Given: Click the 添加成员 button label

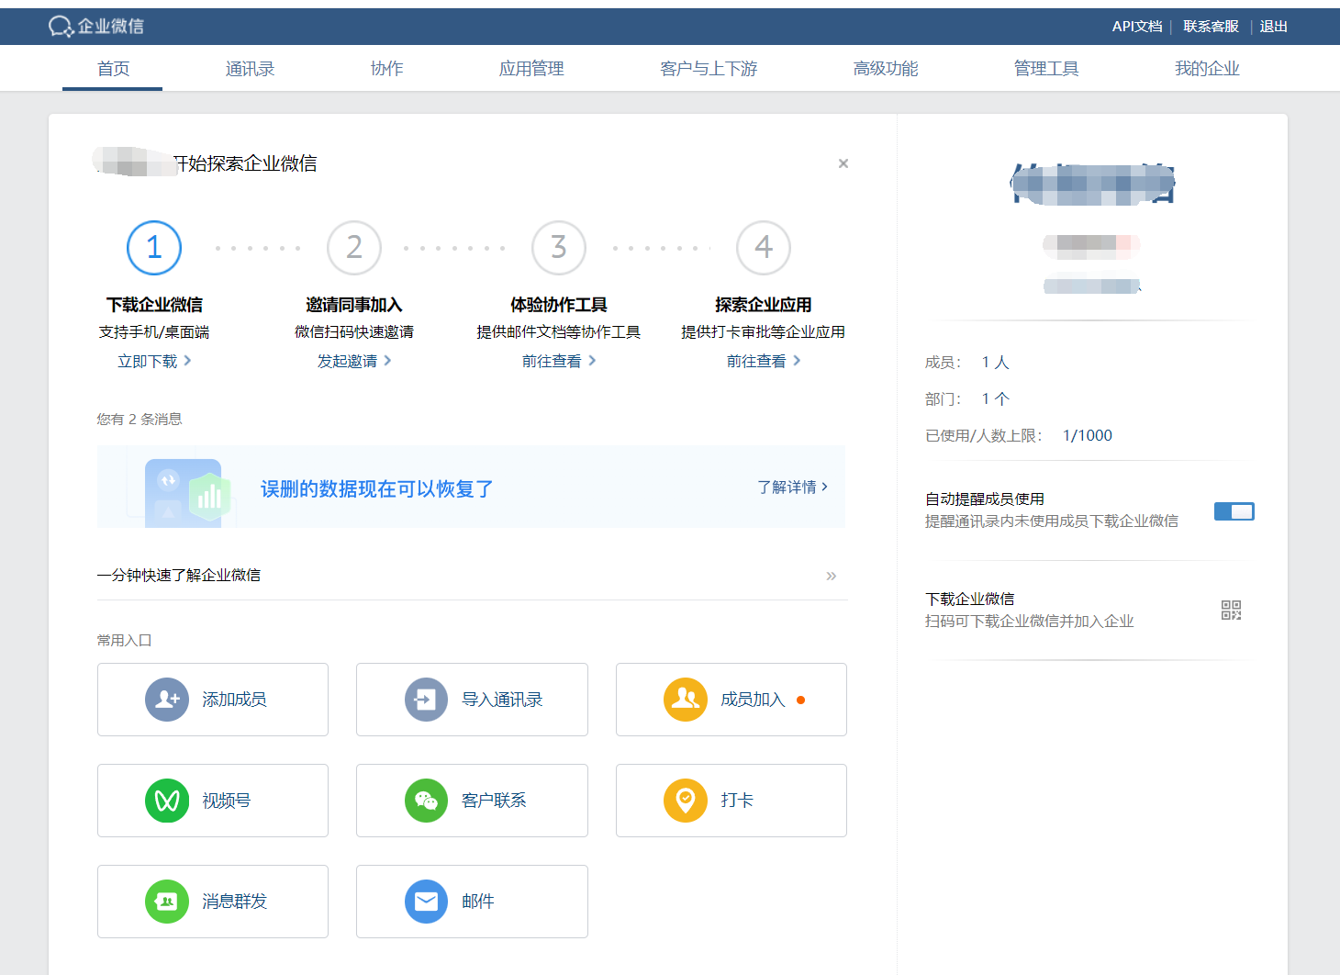Looking at the screenshot, I should point(234,700).
